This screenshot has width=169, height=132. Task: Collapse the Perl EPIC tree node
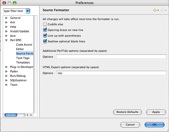click(x=6, y=40)
